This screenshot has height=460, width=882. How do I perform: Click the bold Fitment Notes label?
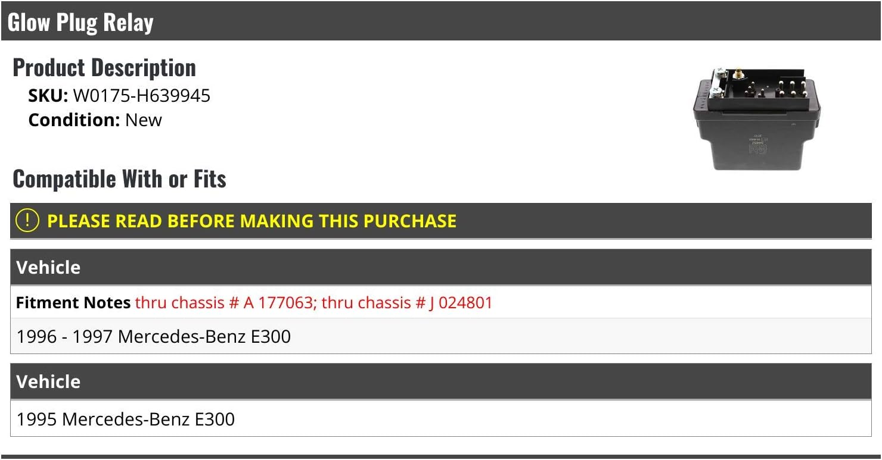[x=73, y=303]
